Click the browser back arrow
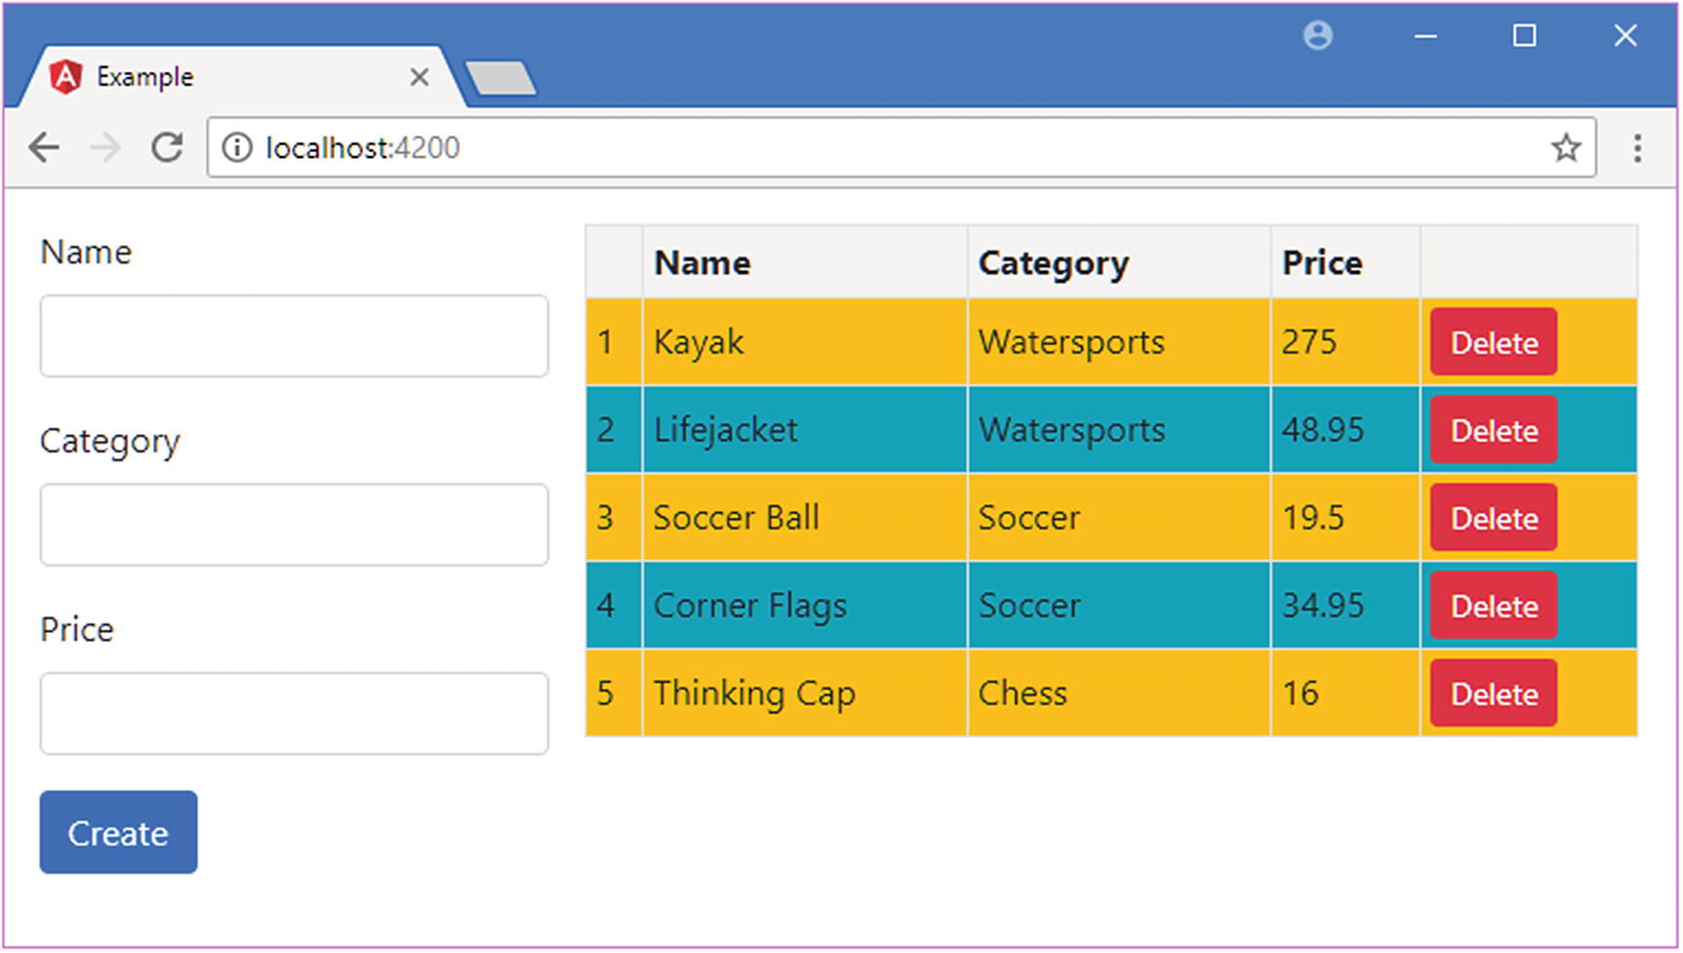The width and height of the screenshot is (1683, 953). click(44, 148)
